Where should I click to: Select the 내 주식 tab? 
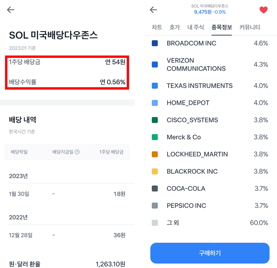click(196, 27)
